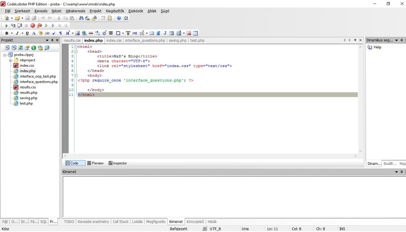The width and height of the screenshot is (406, 232).
Task: Expand the nbproject folder in project tree
Action: (11, 60)
